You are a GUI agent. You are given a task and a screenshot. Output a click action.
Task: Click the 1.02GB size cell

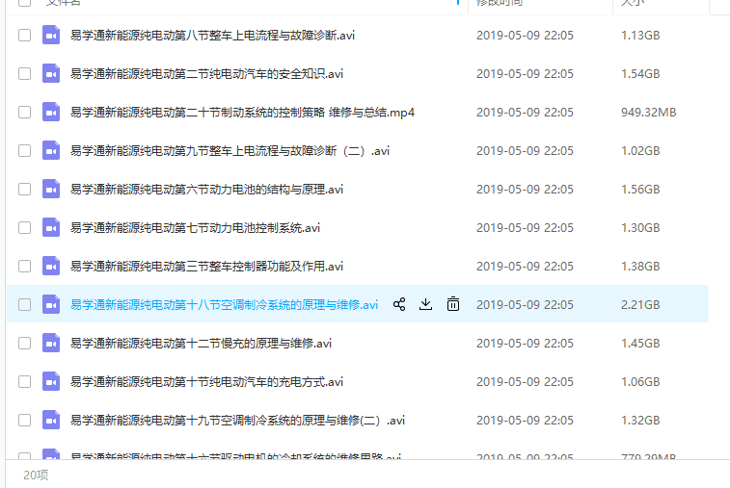click(x=640, y=151)
